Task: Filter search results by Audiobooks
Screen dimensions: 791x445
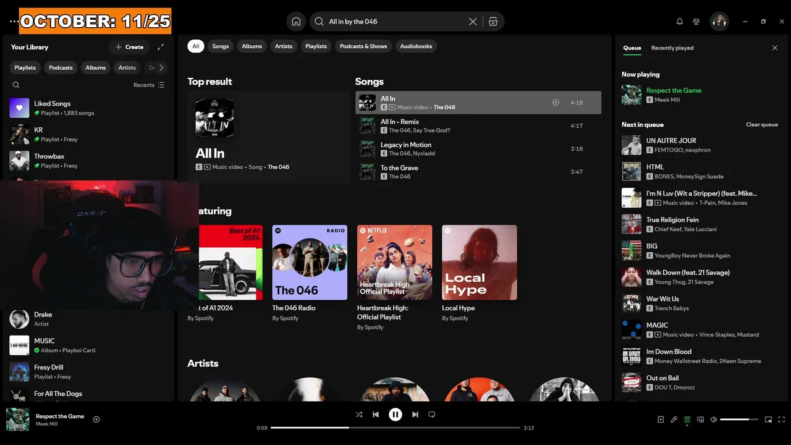Action: coord(416,46)
